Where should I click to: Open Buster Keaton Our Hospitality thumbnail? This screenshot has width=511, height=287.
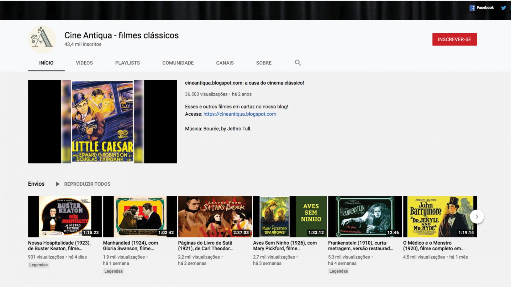(x=65, y=217)
